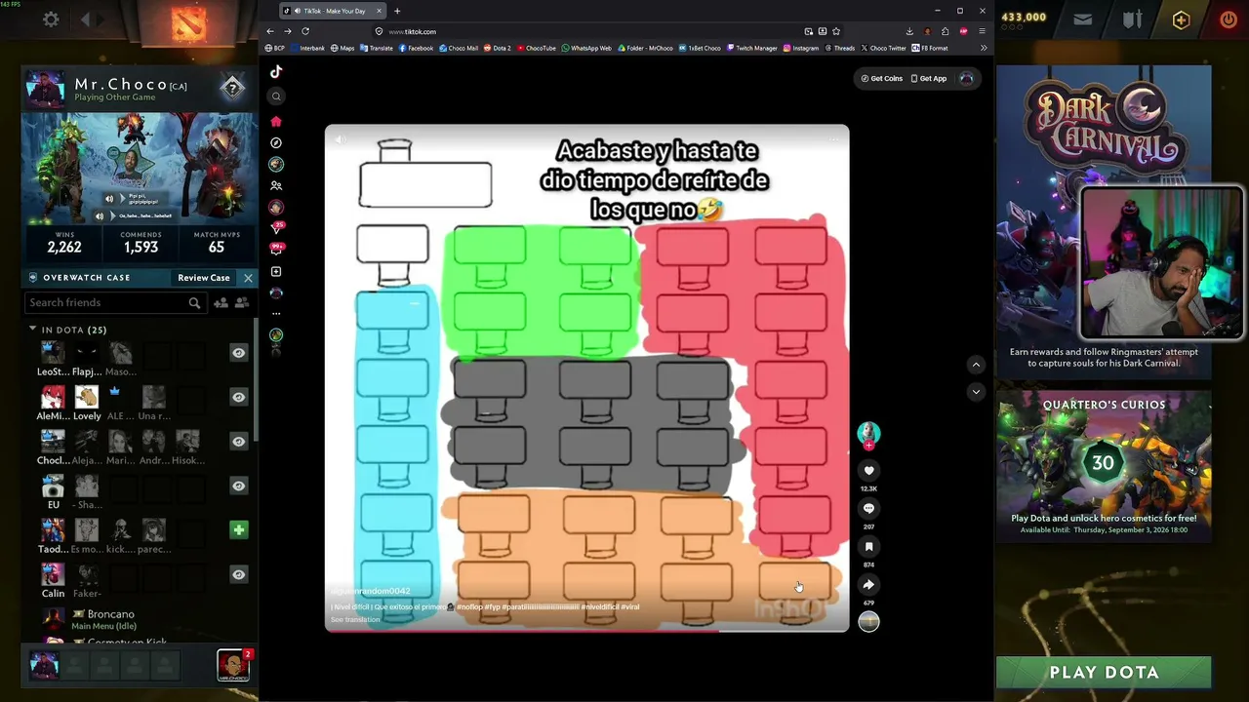Toggle spectate eye for Chocl... party row
Image resolution: width=1249 pixels, height=702 pixels.
pos(238,442)
